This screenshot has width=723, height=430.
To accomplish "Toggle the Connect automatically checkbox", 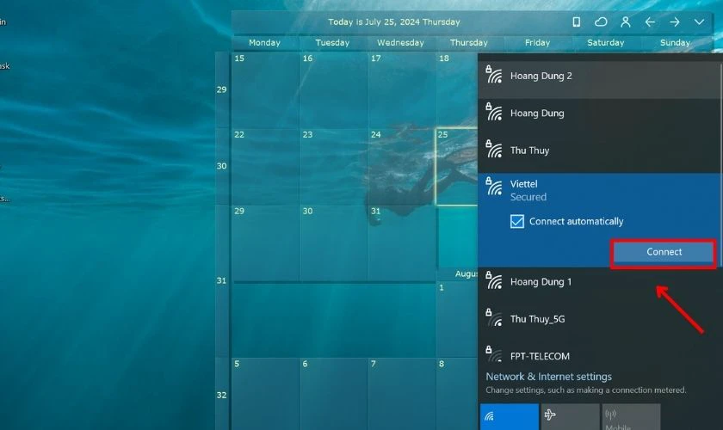I will tap(517, 221).
